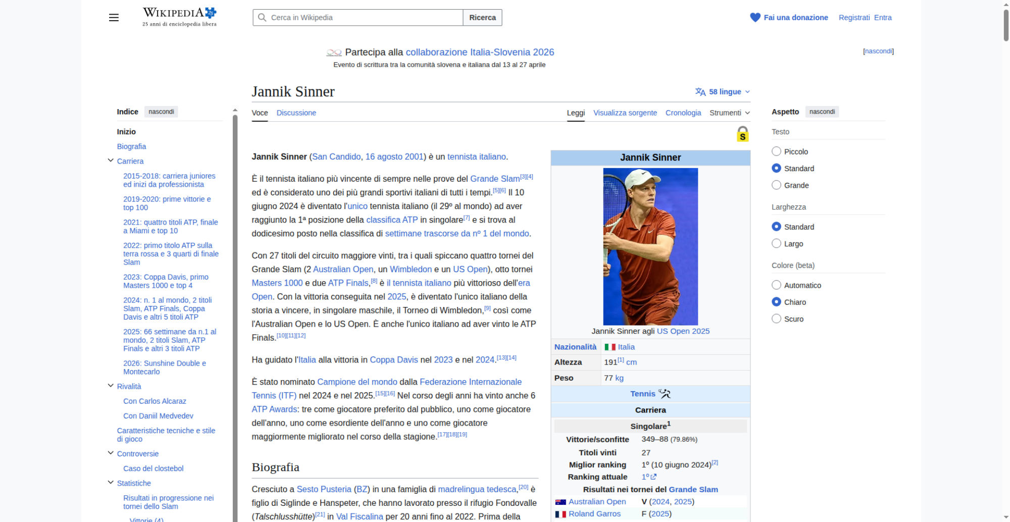Click the tennis racket icon in infobox
The image size is (1010, 522).
pos(665,394)
